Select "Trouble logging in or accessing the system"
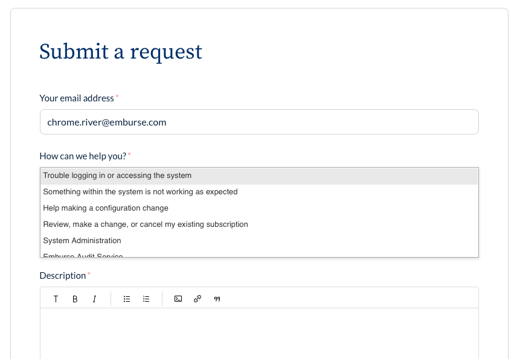 [117, 176]
